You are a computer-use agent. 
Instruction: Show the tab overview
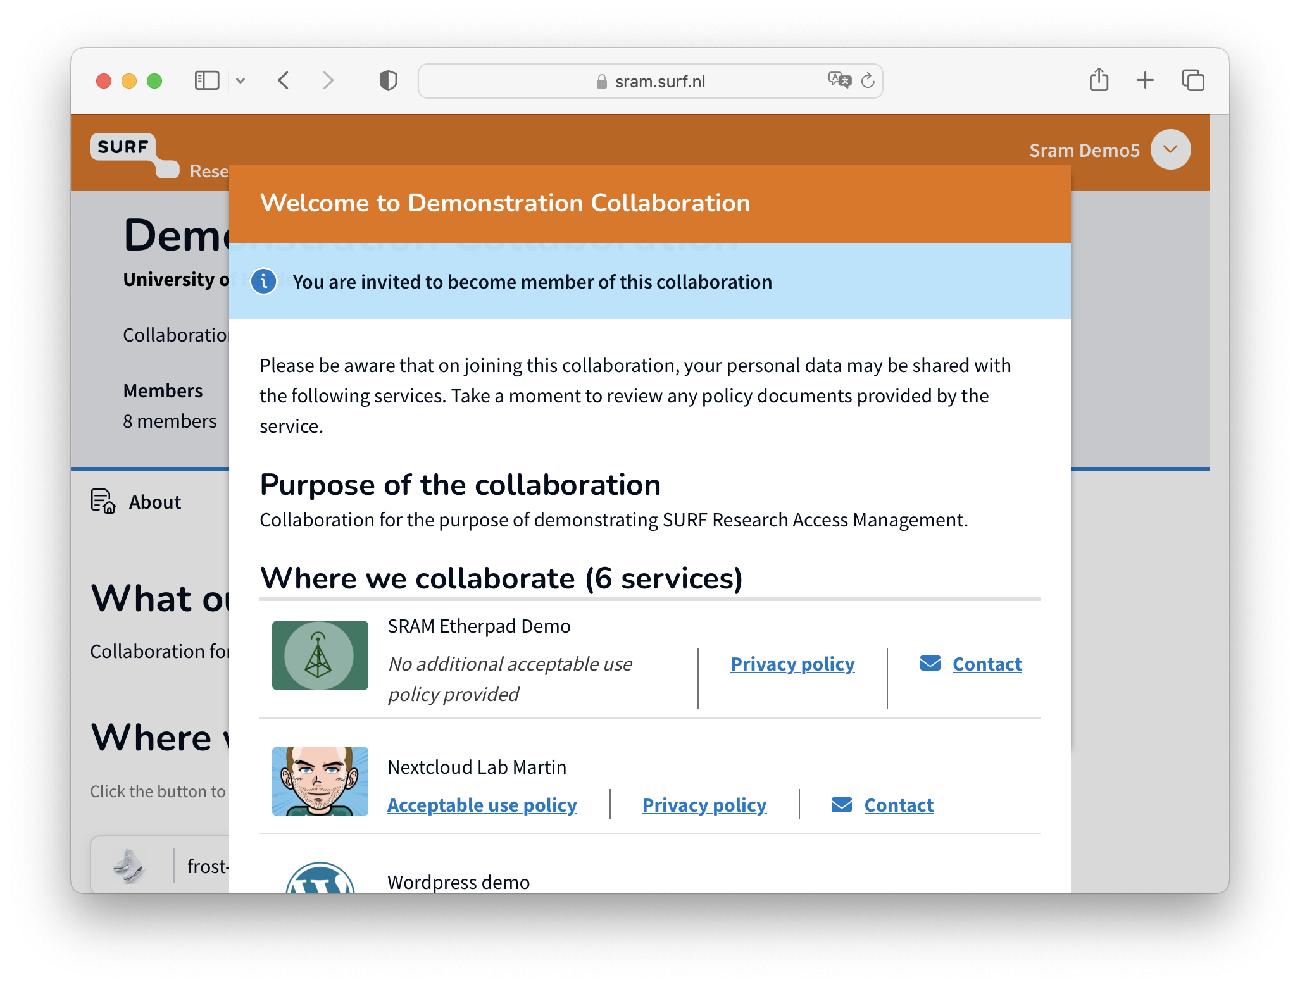click(x=1193, y=80)
